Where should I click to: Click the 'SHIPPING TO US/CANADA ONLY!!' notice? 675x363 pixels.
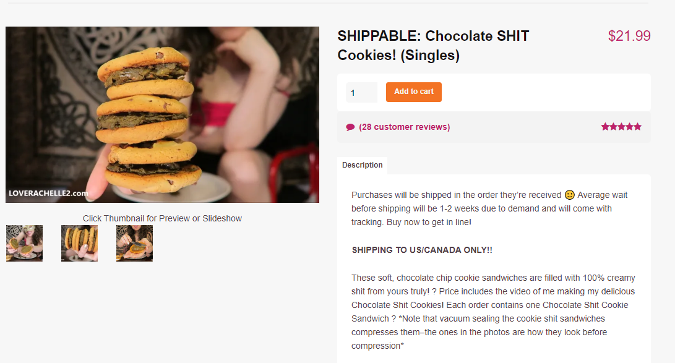pyautogui.click(x=422, y=250)
